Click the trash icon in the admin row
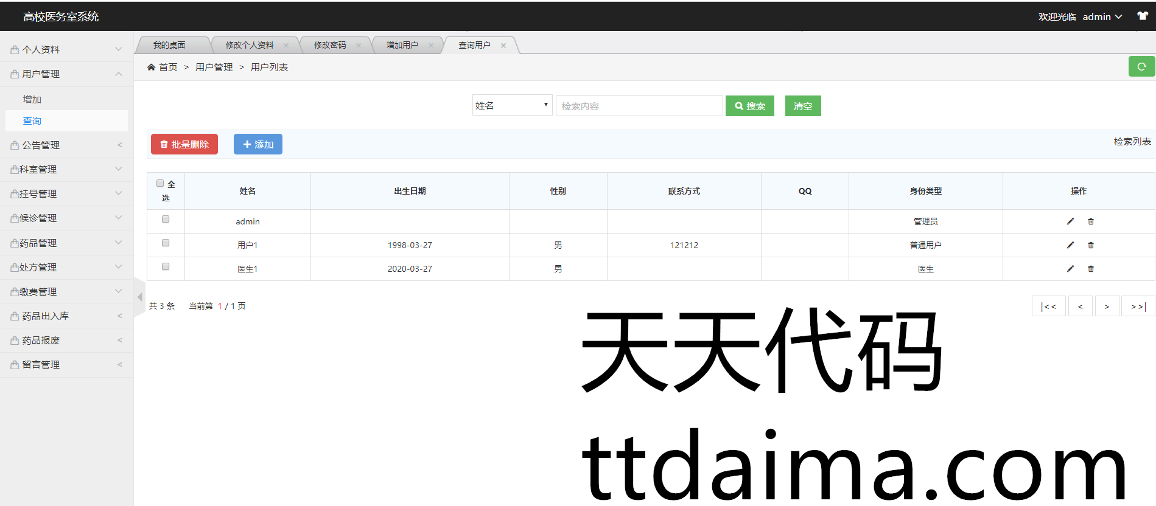 pos(1090,221)
